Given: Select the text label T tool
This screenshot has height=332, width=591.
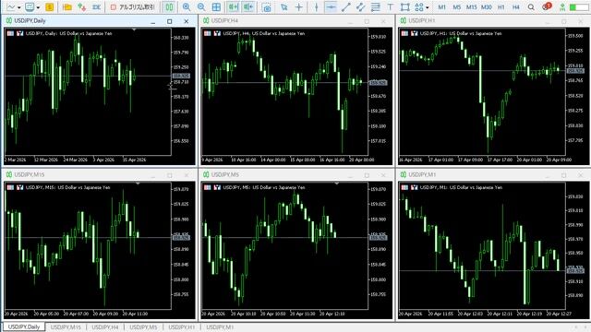Looking at the screenshot, I should pyautogui.click(x=390, y=6).
